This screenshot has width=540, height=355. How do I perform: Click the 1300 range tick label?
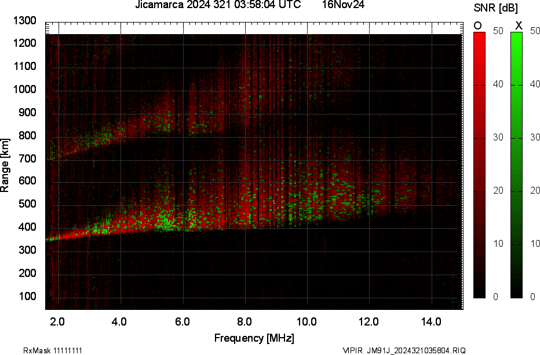pos(26,21)
